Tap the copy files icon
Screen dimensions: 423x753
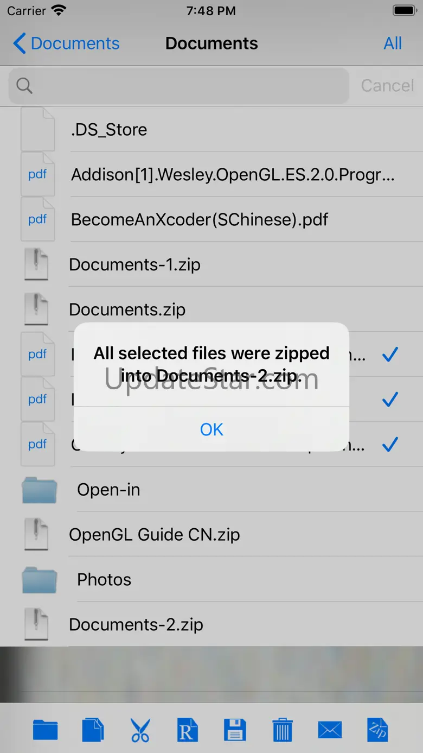click(93, 730)
